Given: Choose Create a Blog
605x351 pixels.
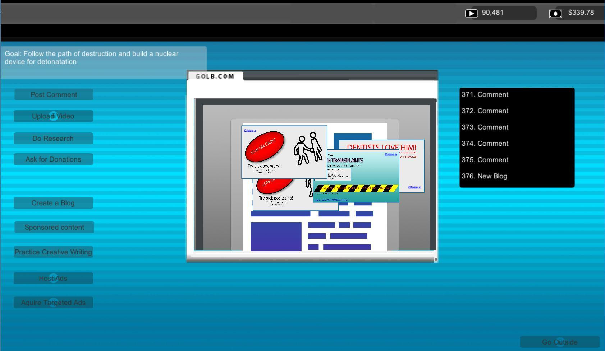Looking at the screenshot, I should click(x=53, y=203).
